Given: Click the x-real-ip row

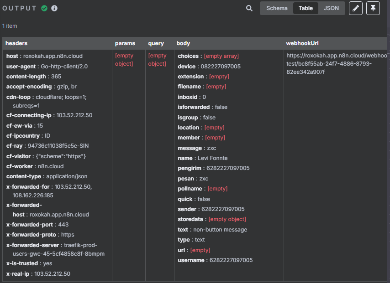Looking at the screenshot, I should [38, 274].
